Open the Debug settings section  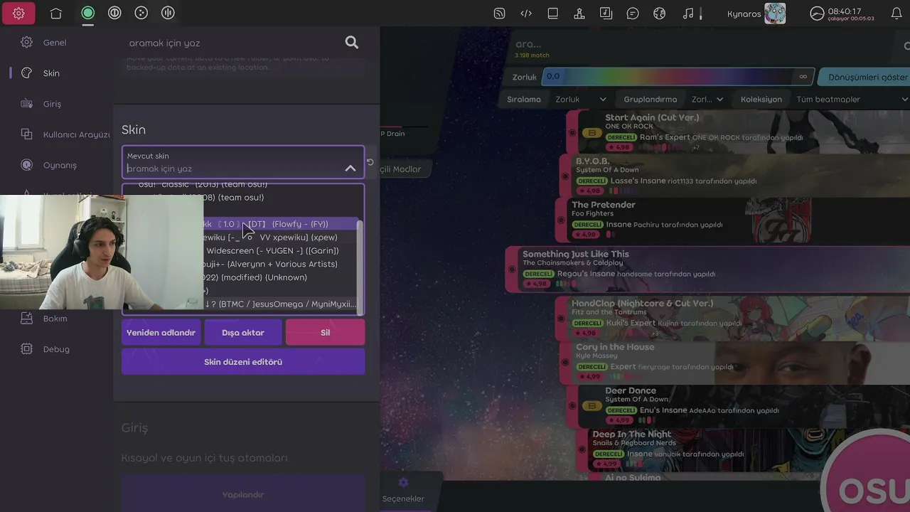point(56,349)
